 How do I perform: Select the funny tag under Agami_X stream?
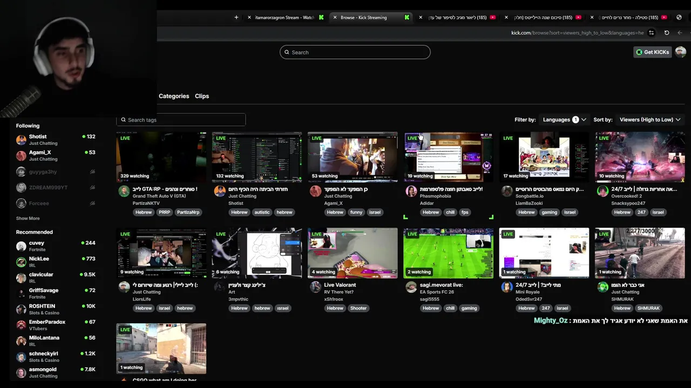[x=356, y=212]
